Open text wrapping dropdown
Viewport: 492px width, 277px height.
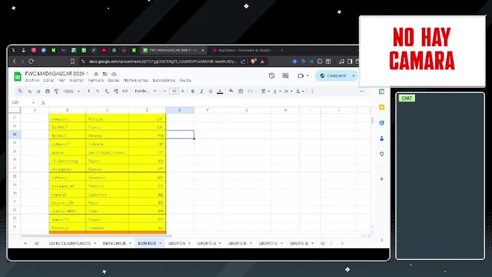point(288,91)
